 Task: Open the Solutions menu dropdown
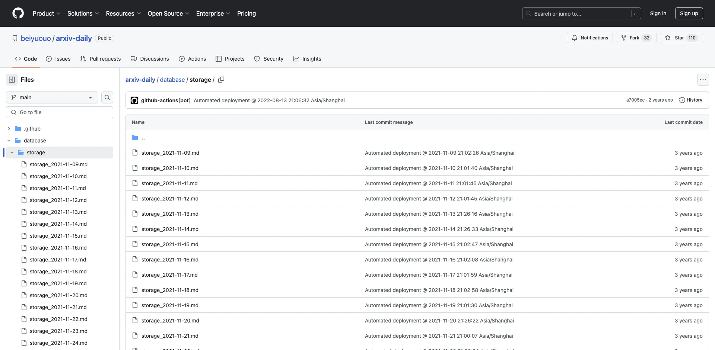pyautogui.click(x=83, y=13)
